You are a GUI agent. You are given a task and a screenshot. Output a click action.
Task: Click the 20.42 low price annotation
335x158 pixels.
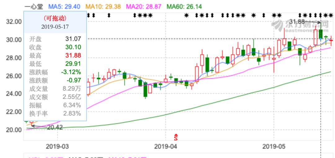pos(55,127)
